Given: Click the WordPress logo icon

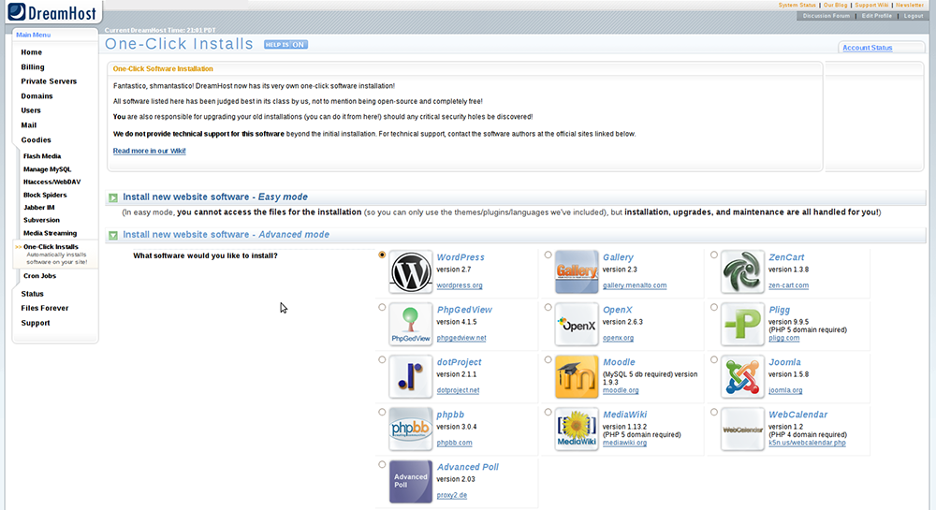Looking at the screenshot, I should (411, 272).
